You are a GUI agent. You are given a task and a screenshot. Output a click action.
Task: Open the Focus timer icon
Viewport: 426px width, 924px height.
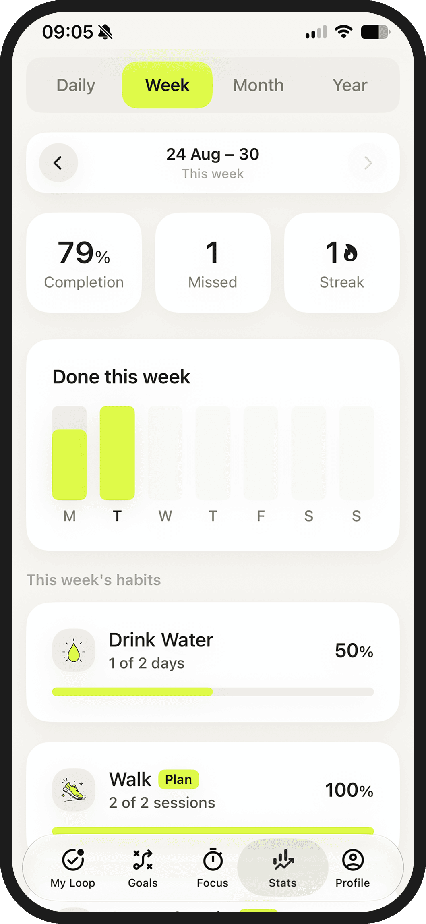[213, 860]
